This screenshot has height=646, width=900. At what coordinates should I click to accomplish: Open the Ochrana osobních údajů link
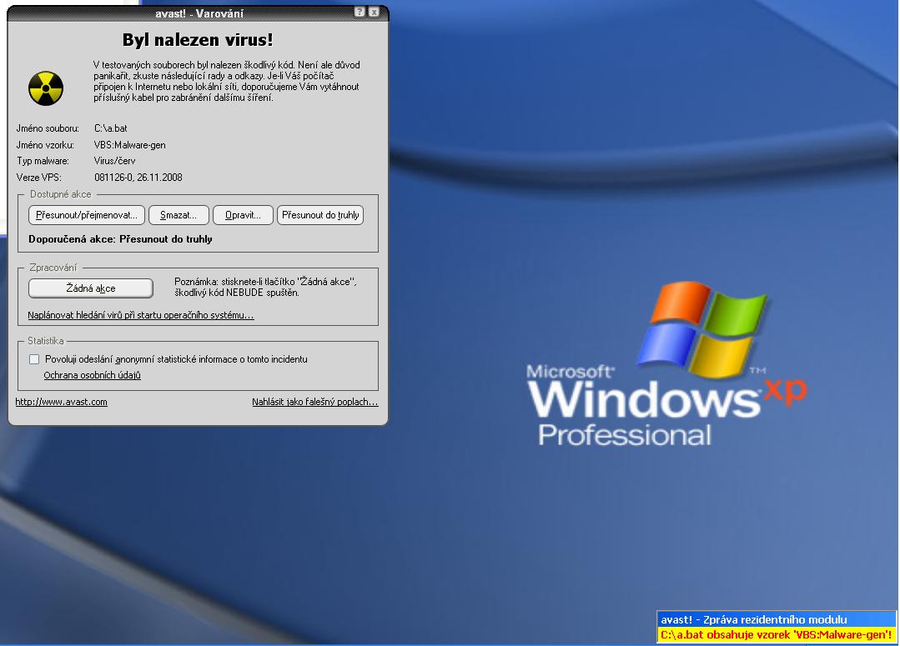coord(93,375)
